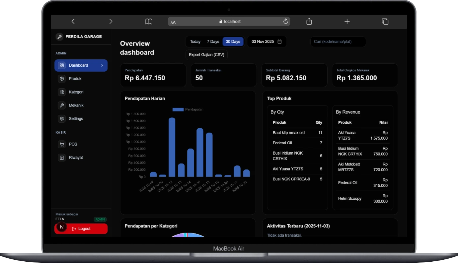
Task: Switch the range to Today
Action: 195,42
